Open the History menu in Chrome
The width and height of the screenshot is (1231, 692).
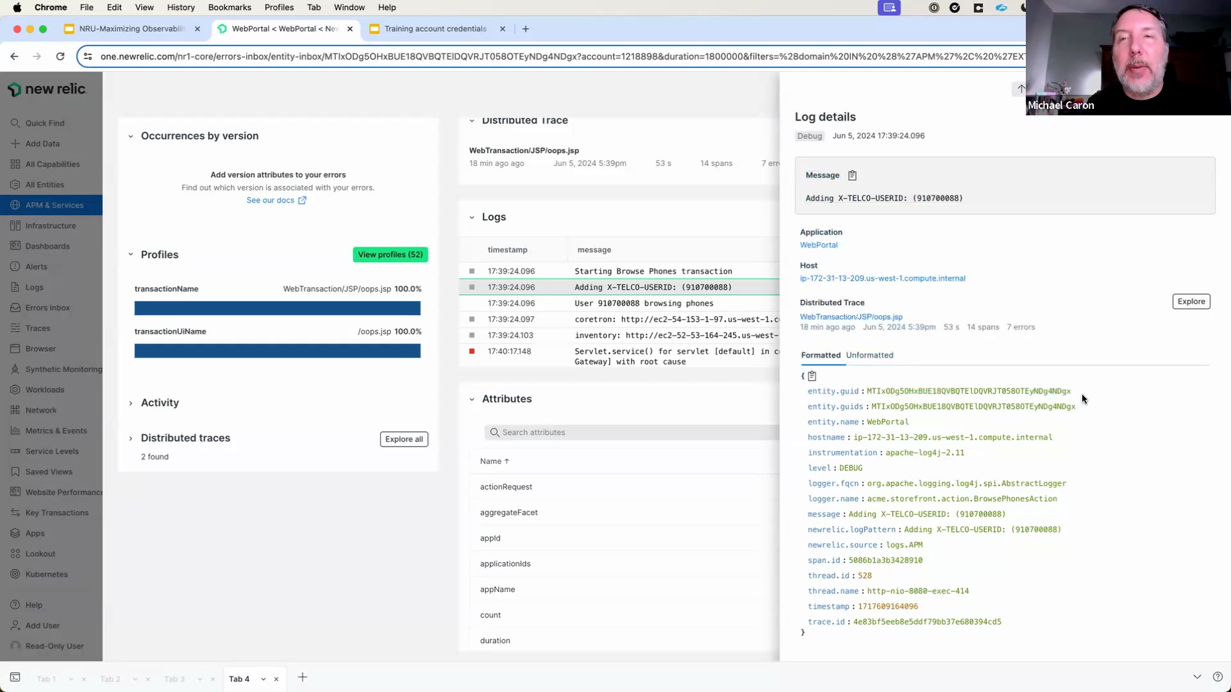point(181,8)
